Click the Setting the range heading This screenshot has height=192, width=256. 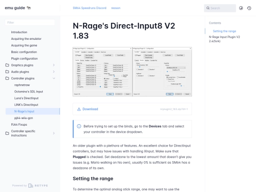pyautogui.click(x=93, y=178)
